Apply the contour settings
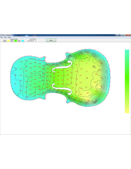131x169 pixels. pyautogui.click(x=51, y=40)
